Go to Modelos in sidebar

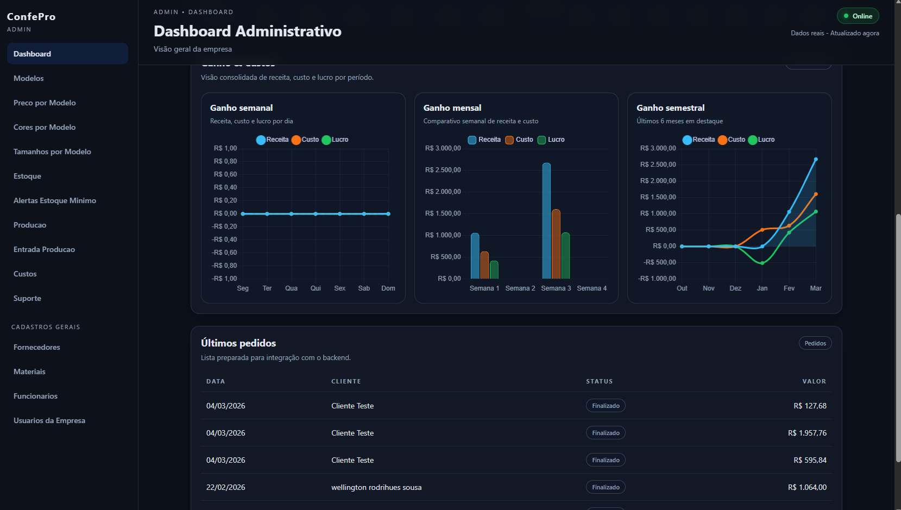pyautogui.click(x=67, y=78)
